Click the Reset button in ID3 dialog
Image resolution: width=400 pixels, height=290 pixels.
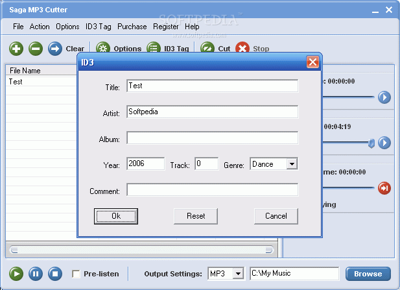pyautogui.click(x=196, y=216)
